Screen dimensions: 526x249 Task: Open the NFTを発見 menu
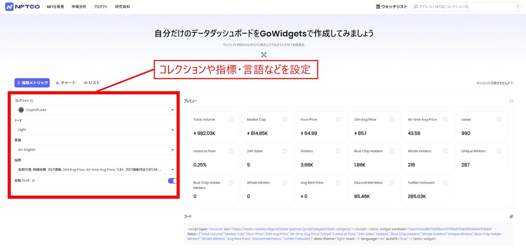coord(55,7)
